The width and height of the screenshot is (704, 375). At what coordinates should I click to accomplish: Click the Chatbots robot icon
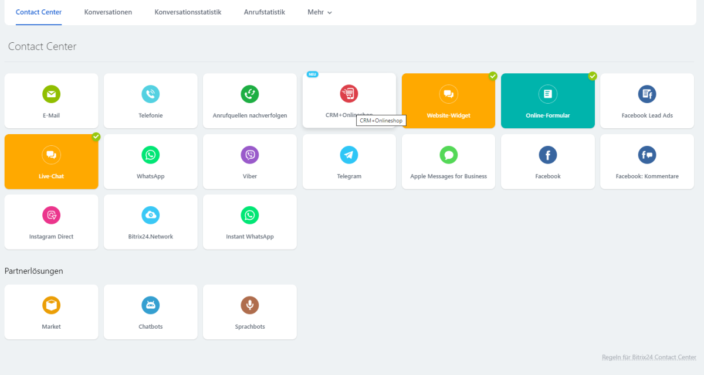click(151, 305)
